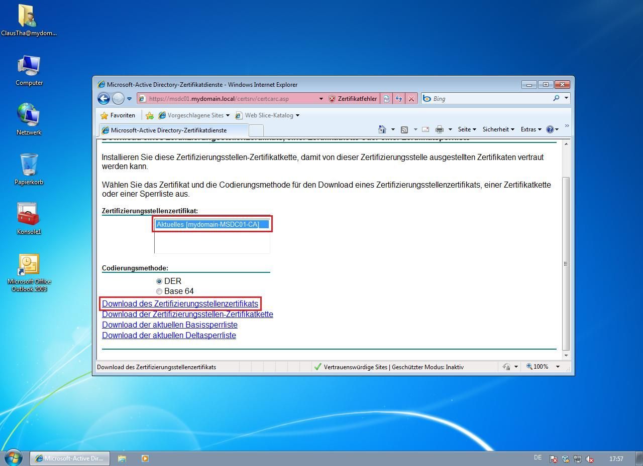The image size is (643, 466).
Task: Open Windows Media Player from taskbar
Action: [145, 458]
